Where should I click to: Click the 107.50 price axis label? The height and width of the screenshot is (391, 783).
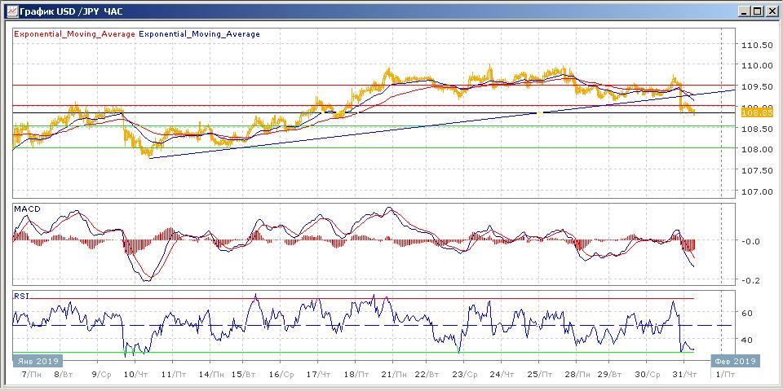coord(758,170)
